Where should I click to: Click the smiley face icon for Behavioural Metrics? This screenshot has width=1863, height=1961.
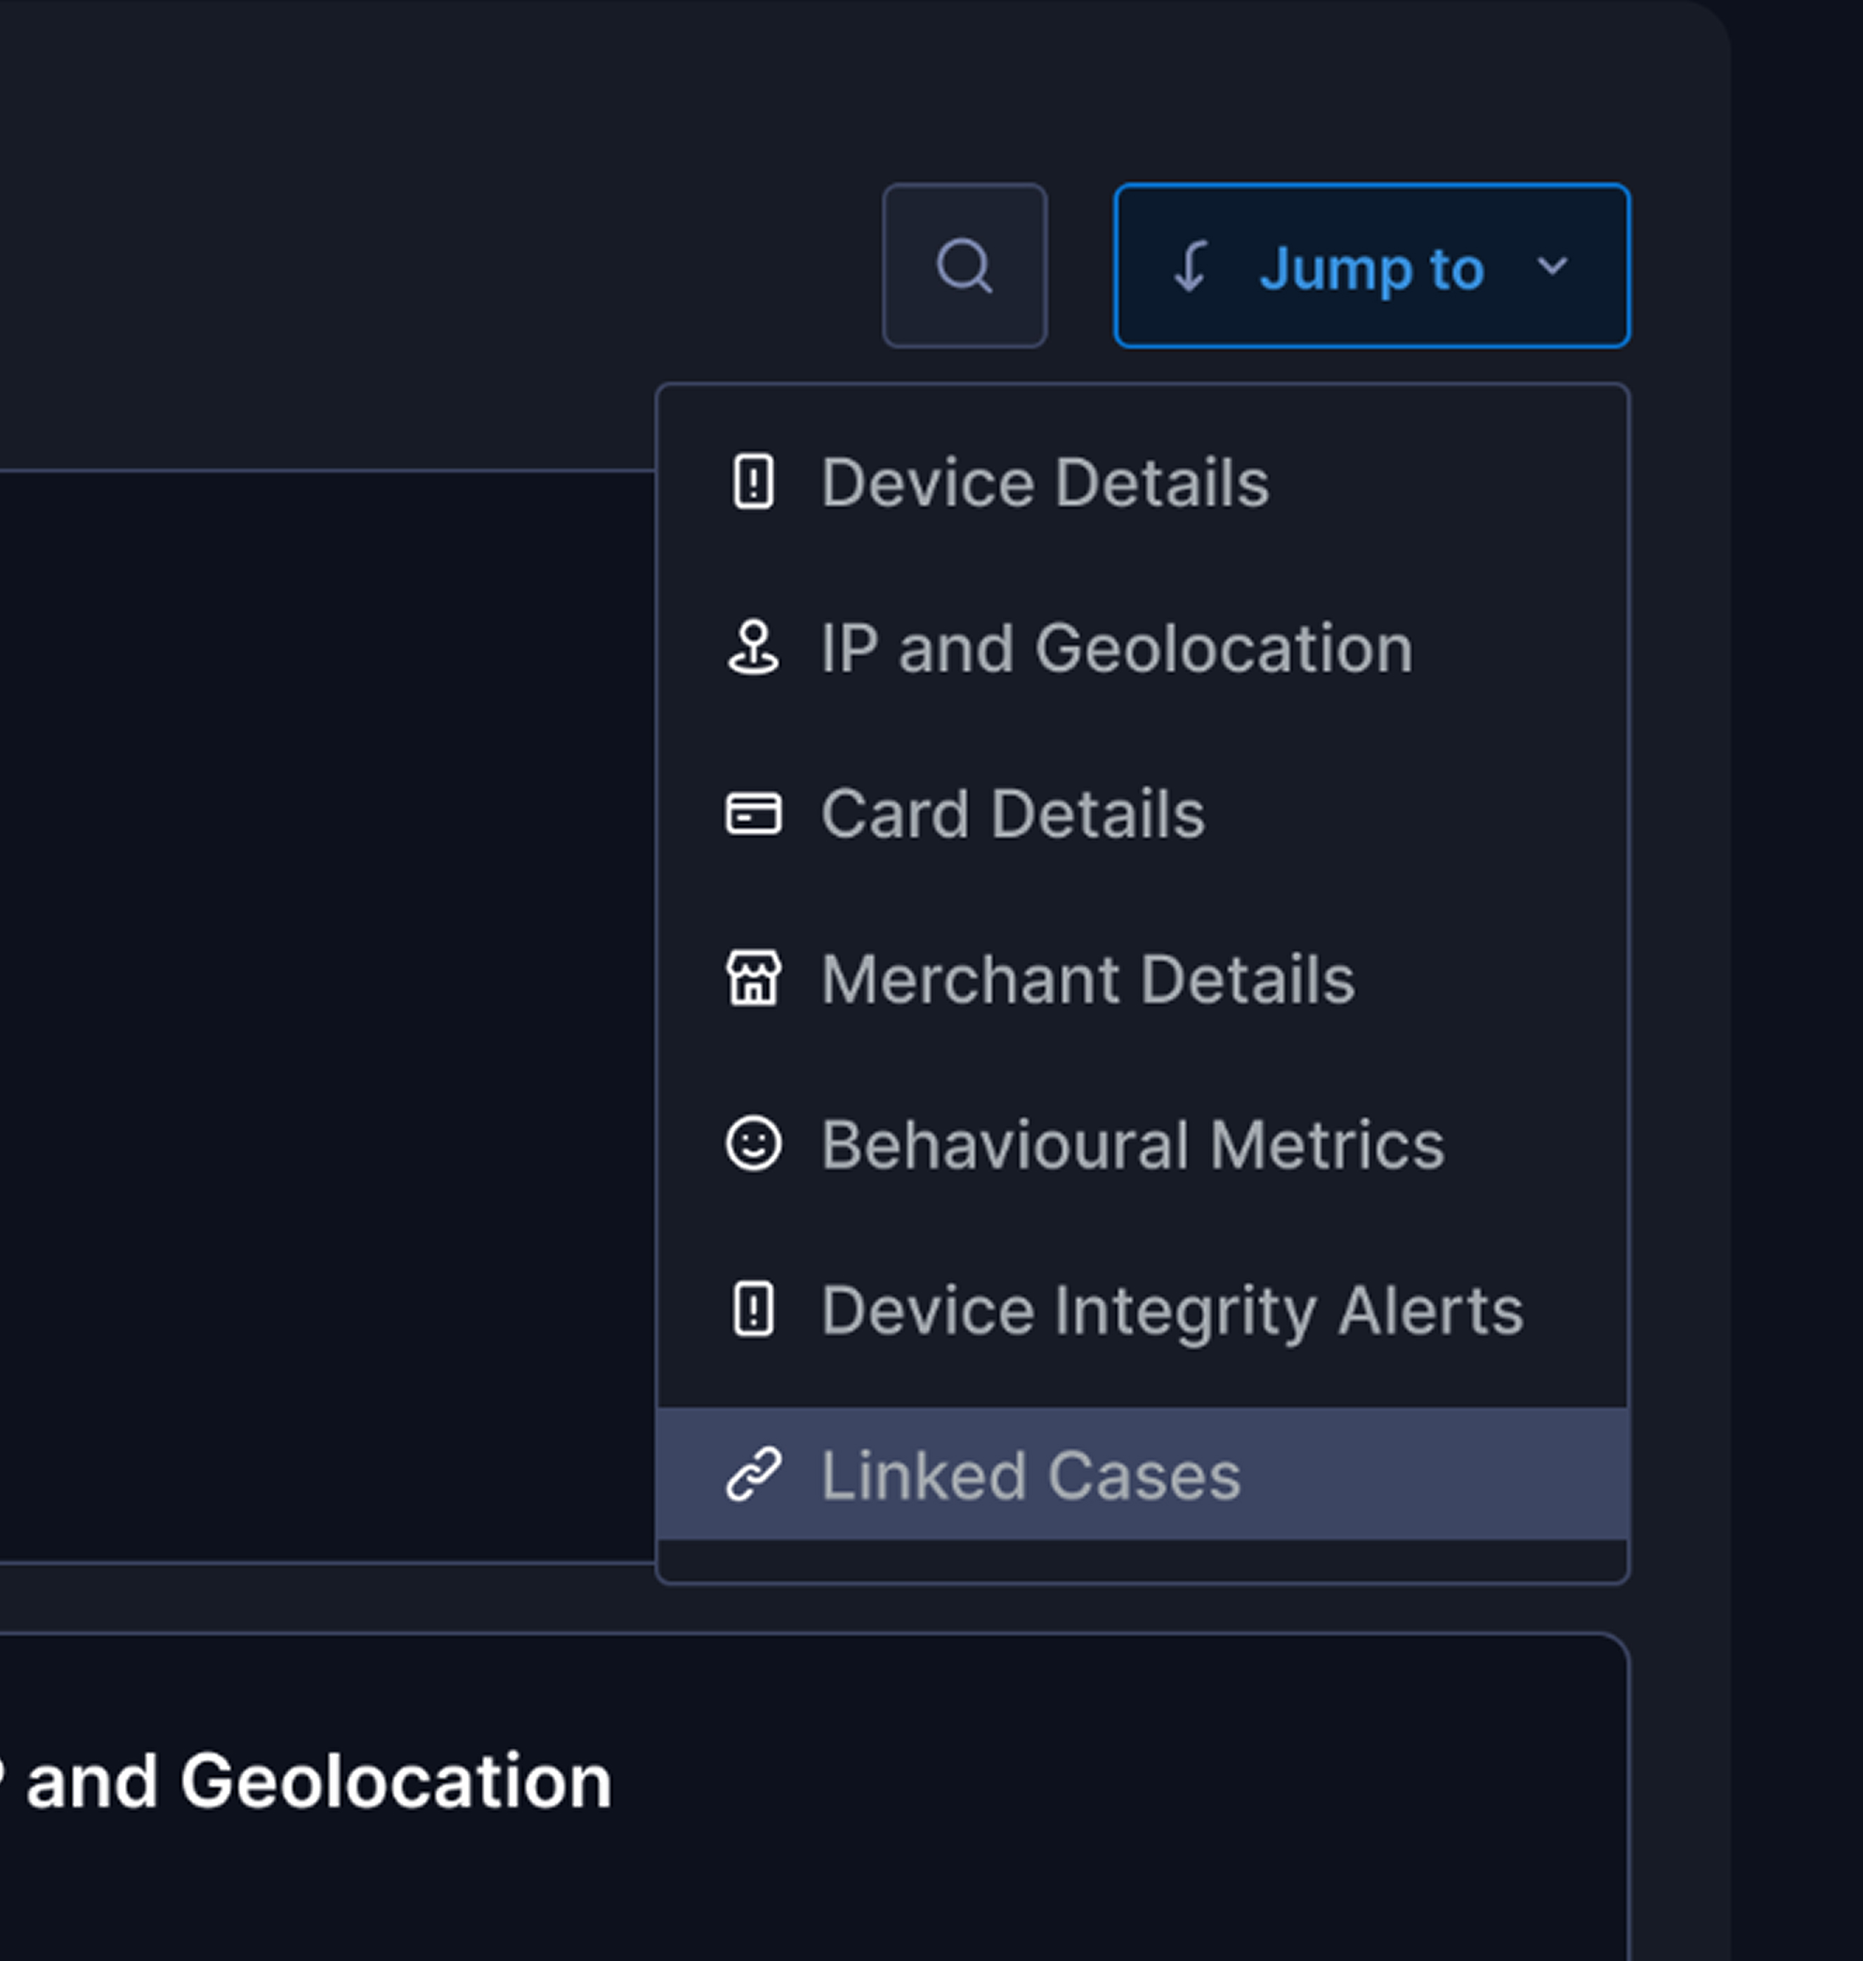pos(753,1144)
